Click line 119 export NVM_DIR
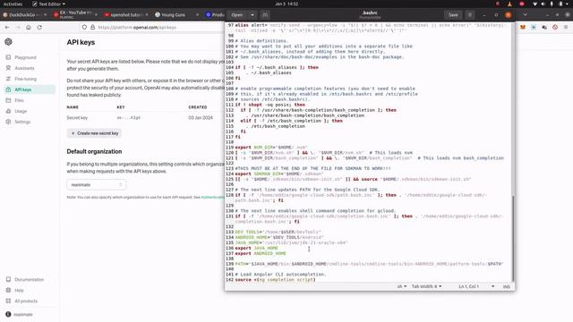The width and height of the screenshot is (573, 322). pos(271,148)
